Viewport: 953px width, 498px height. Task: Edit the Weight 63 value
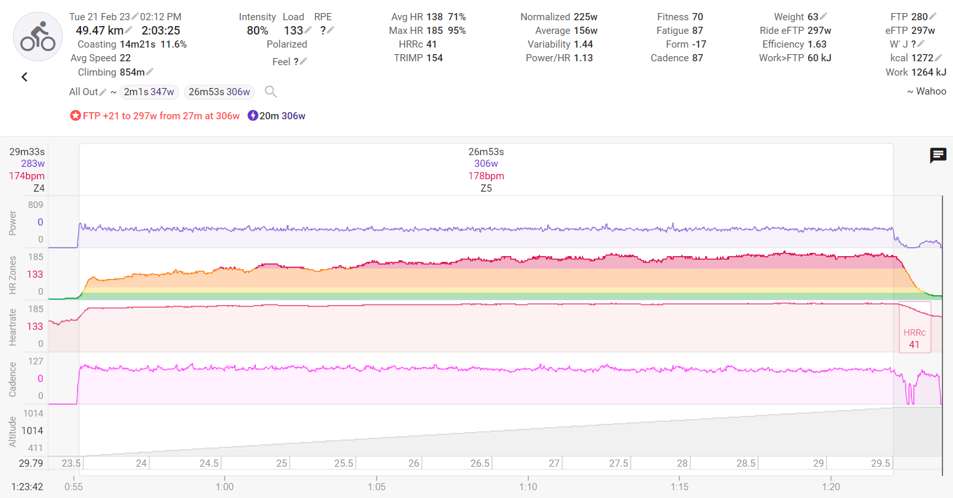(x=823, y=17)
